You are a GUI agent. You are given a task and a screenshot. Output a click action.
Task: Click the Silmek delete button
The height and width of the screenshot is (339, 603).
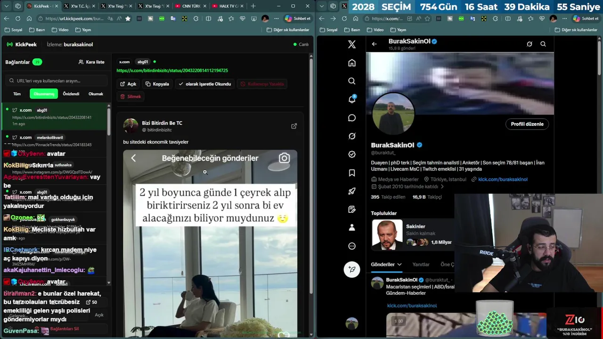(x=130, y=97)
